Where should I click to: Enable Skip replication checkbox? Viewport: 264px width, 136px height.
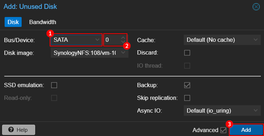click(187, 98)
